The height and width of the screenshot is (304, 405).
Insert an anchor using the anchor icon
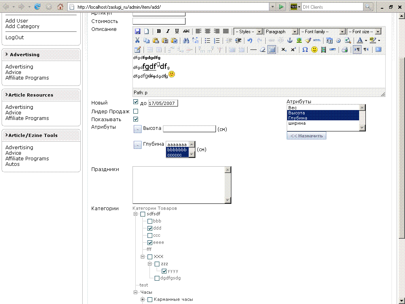coord(290,40)
